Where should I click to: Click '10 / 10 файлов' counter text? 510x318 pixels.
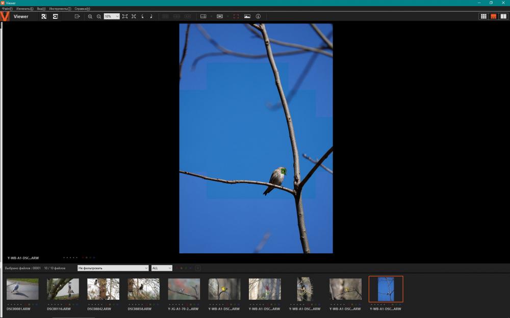(x=55, y=268)
